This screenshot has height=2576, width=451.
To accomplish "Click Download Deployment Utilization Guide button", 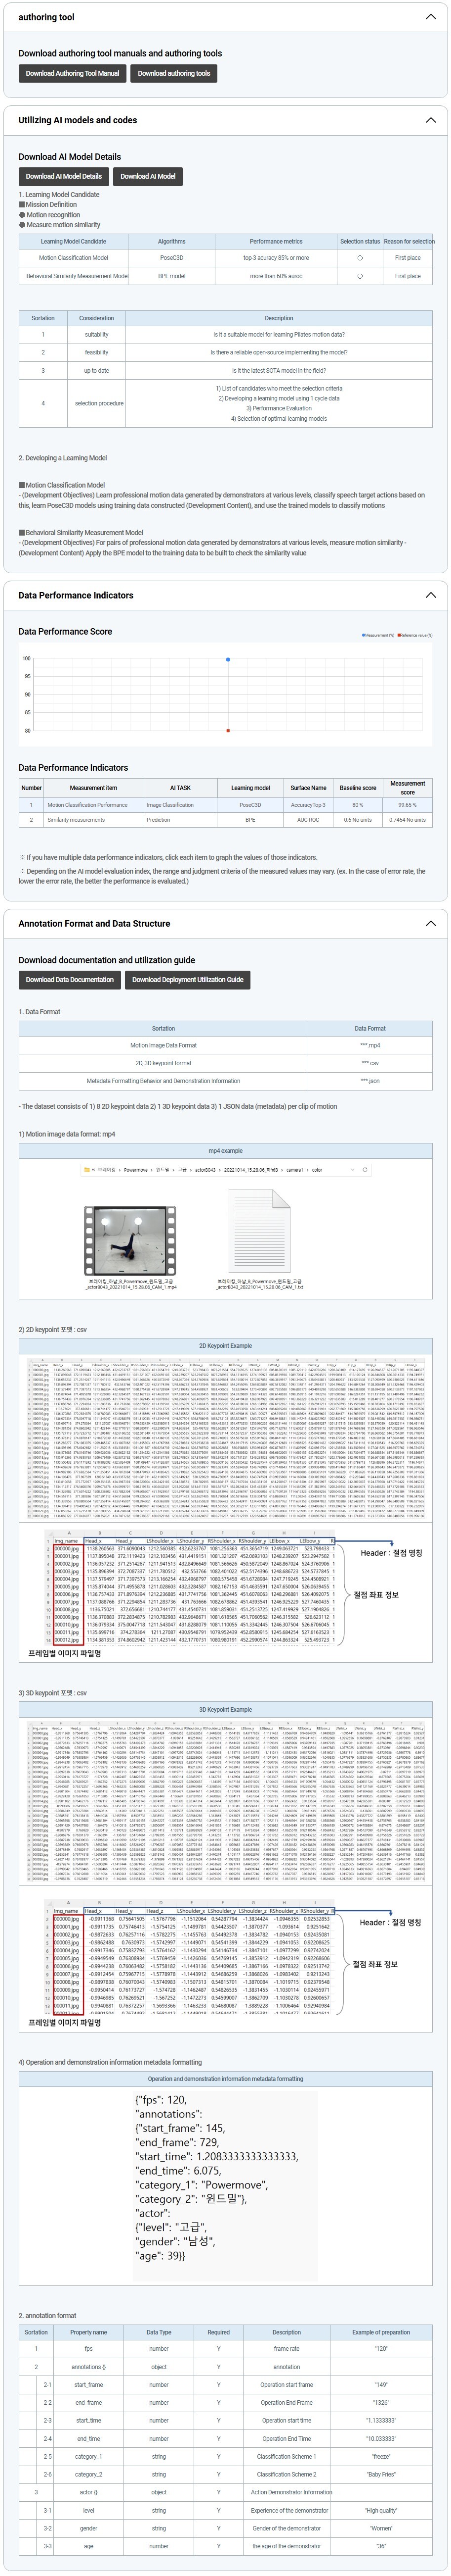I will click(x=188, y=980).
